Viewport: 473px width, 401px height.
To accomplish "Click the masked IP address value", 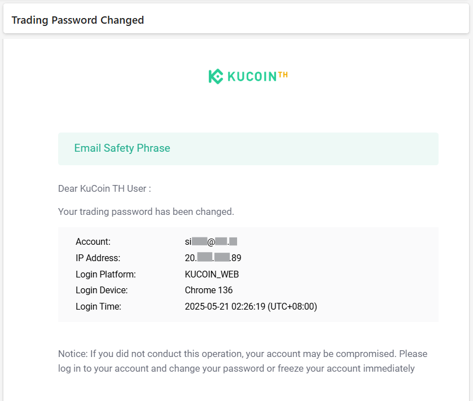I will click(x=213, y=258).
